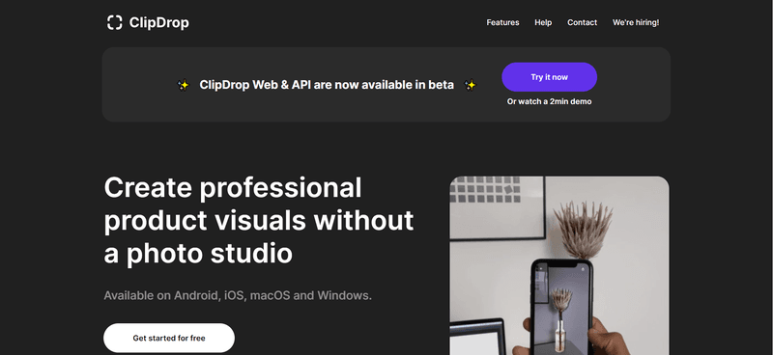Open the We're hiring! link
This screenshot has width=773, height=355.
[x=636, y=22]
